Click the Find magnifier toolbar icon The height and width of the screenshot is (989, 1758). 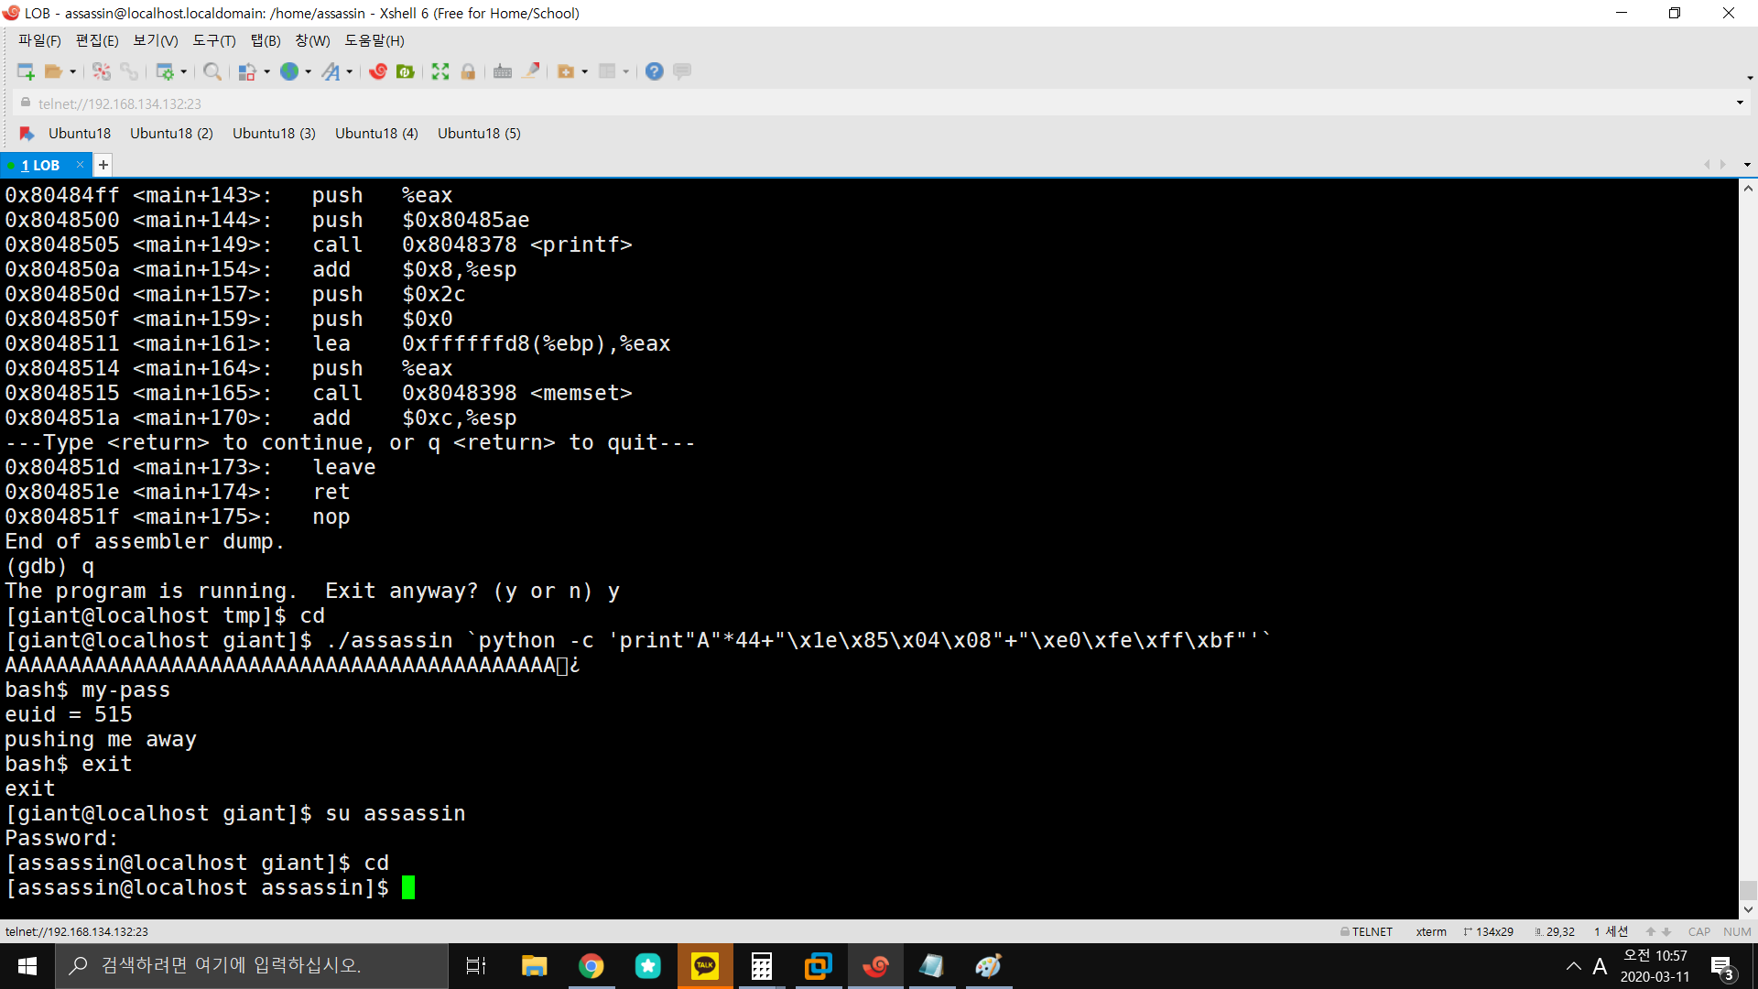pos(212,71)
